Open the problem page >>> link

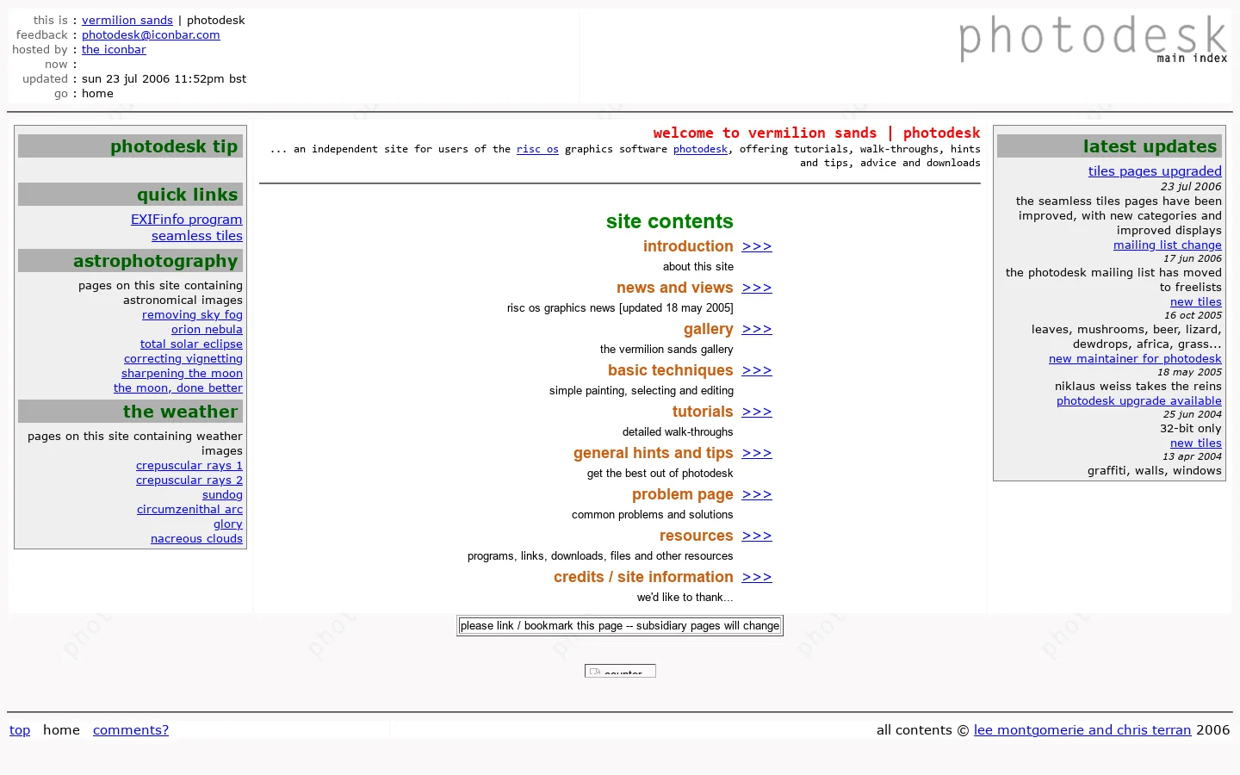[757, 494]
